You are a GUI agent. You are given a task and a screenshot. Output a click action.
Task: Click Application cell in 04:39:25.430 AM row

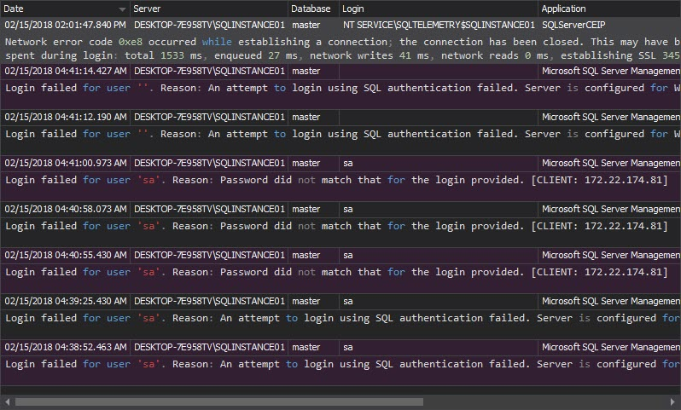[611, 301]
